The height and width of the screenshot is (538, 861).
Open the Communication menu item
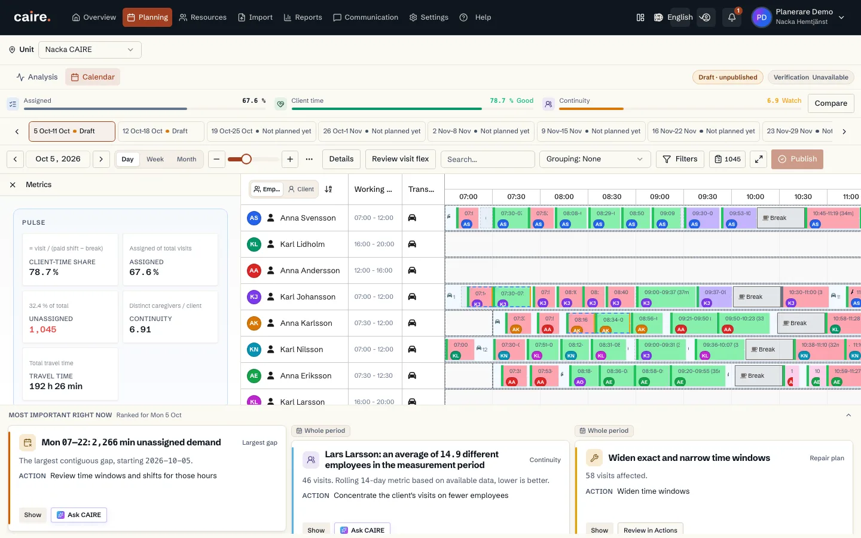point(365,17)
